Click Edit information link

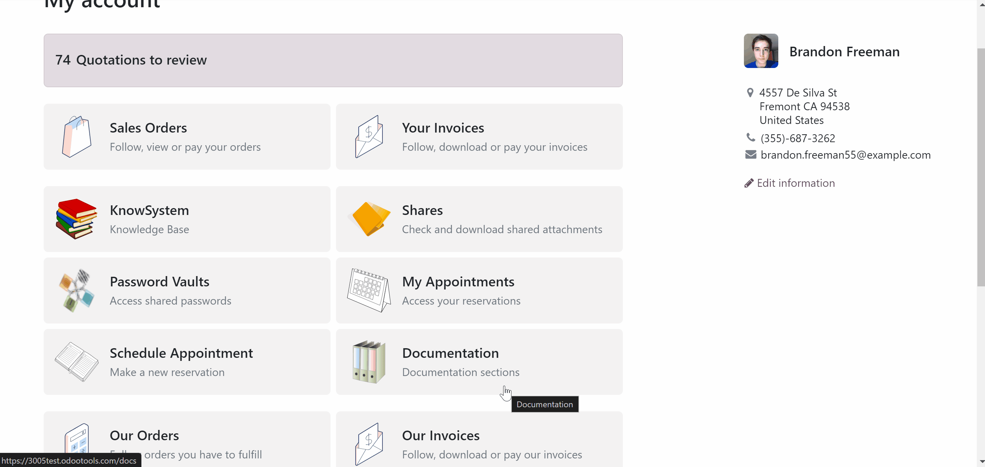796,183
